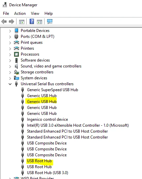Open the View menu

[x=35, y=13]
